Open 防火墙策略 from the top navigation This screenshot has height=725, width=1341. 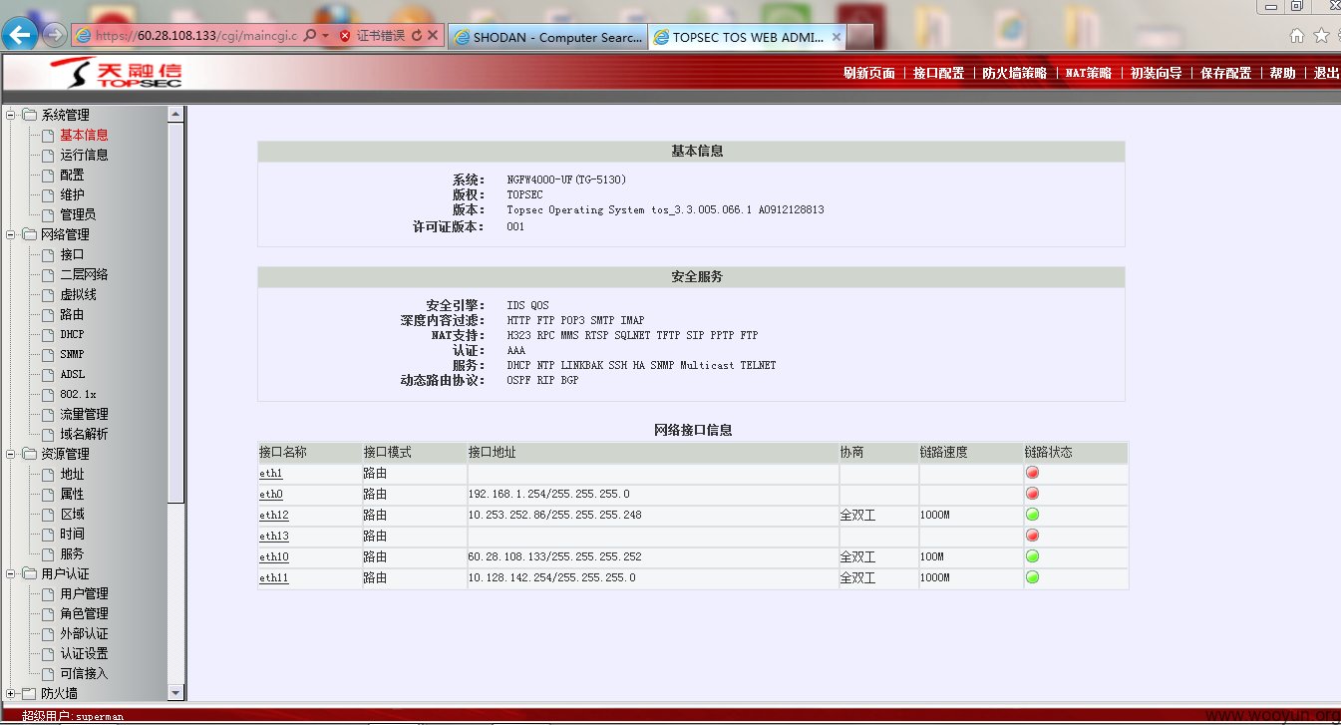pyautogui.click(x=1014, y=73)
